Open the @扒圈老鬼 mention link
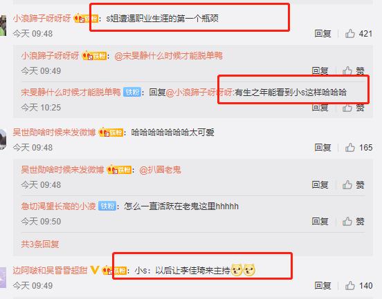 click(x=161, y=170)
